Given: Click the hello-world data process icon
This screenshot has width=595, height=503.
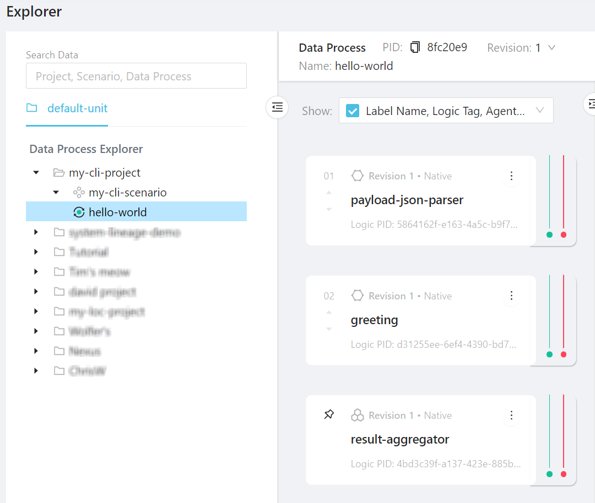Looking at the screenshot, I should point(79,212).
